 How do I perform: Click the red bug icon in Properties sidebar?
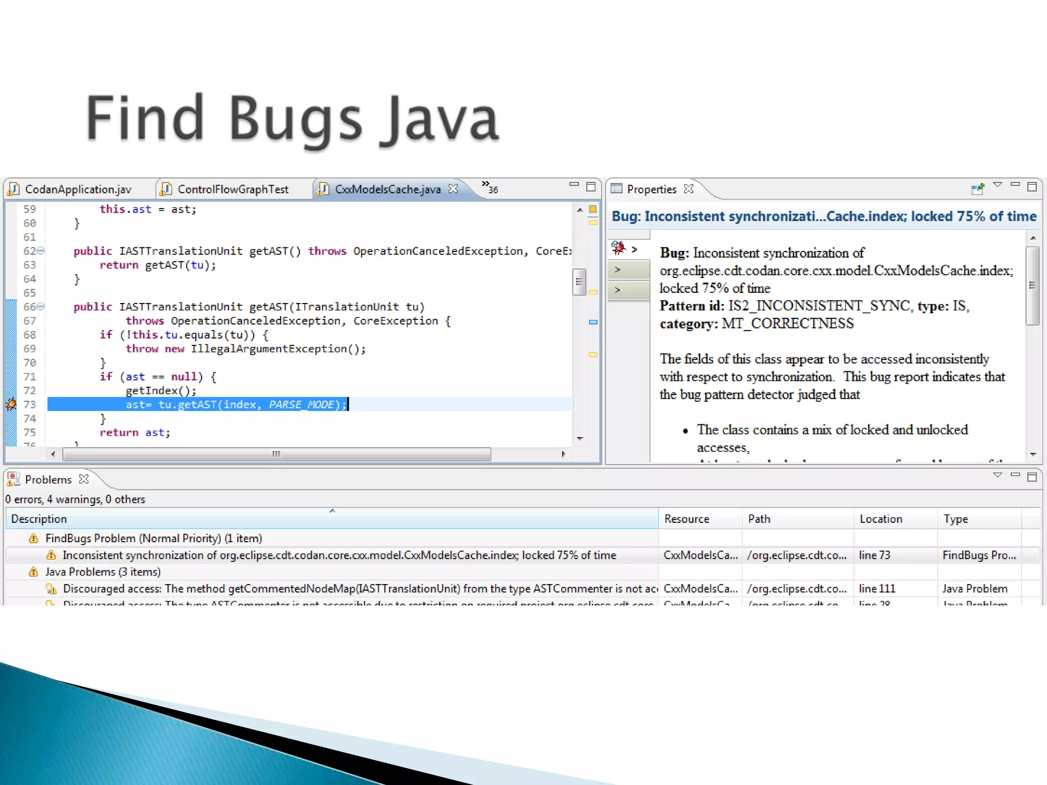[x=619, y=248]
